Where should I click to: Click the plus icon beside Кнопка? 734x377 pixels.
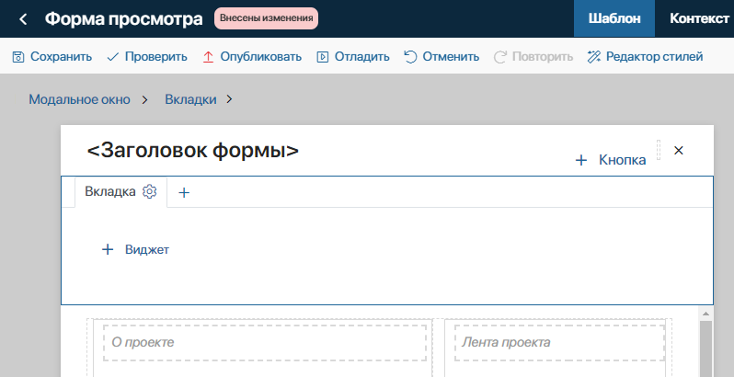pyautogui.click(x=581, y=160)
